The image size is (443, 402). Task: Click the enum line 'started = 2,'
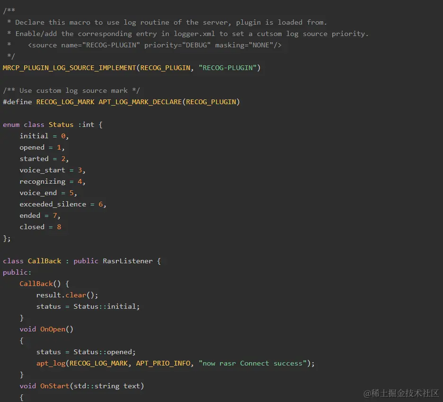44,159
